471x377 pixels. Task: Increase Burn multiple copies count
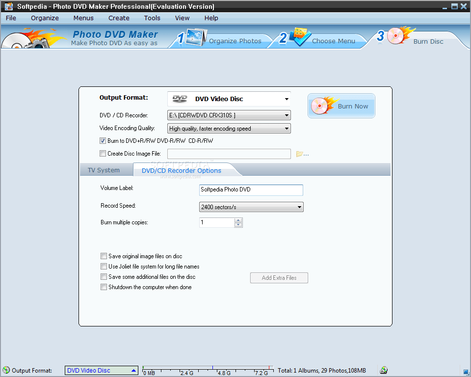pos(238,220)
